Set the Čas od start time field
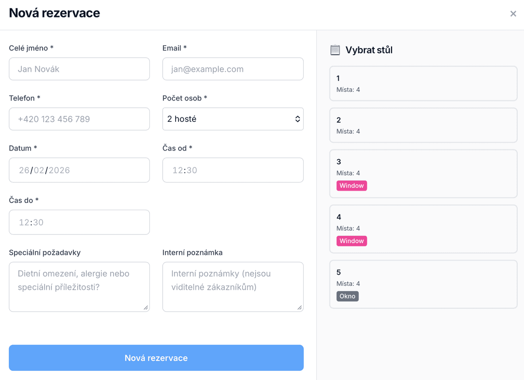 [233, 170]
